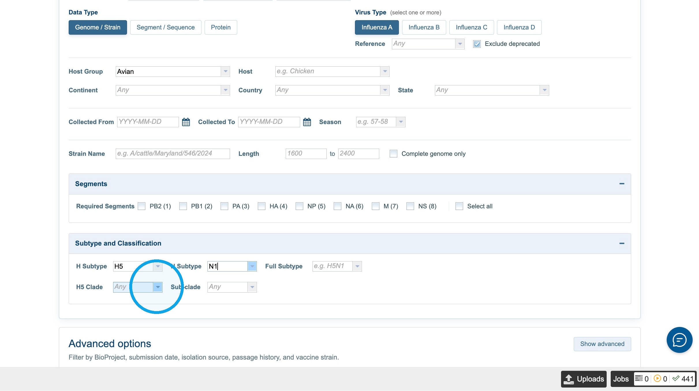The width and height of the screenshot is (699, 391).
Task: Click the Uploads button
Action: coord(584,379)
